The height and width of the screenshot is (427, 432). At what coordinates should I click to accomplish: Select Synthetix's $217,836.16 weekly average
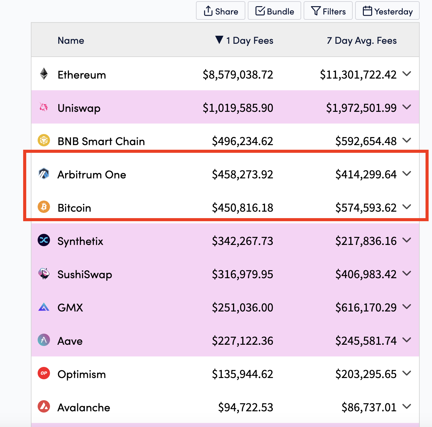(x=366, y=241)
